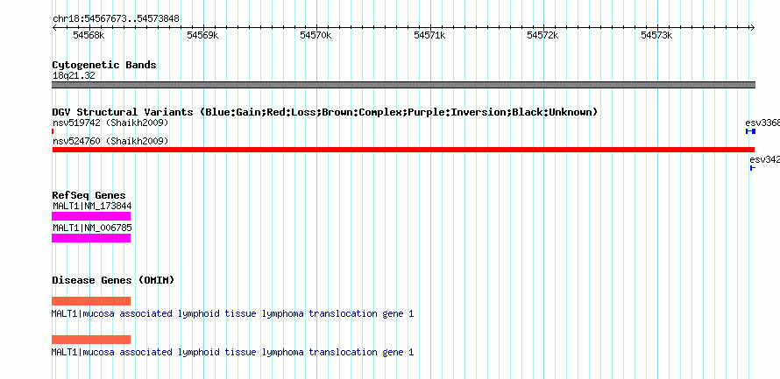Click the RefSeq Genes track title
Image resolution: width=780 pixels, height=379 pixels.
pyautogui.click(x=89, y=195)
